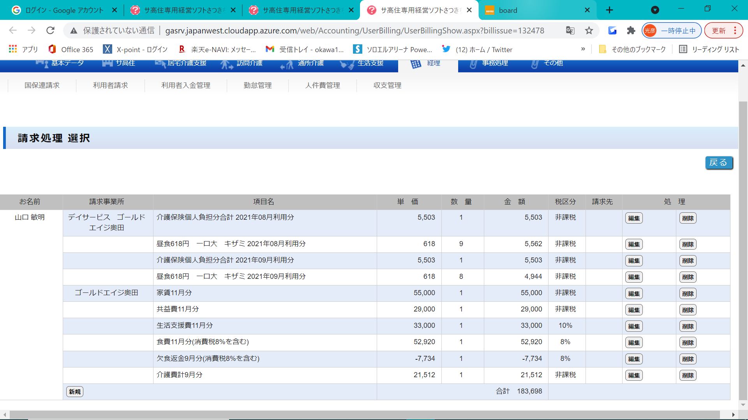Click the 戻る button
748x420 pixels.
pos(718,163)
